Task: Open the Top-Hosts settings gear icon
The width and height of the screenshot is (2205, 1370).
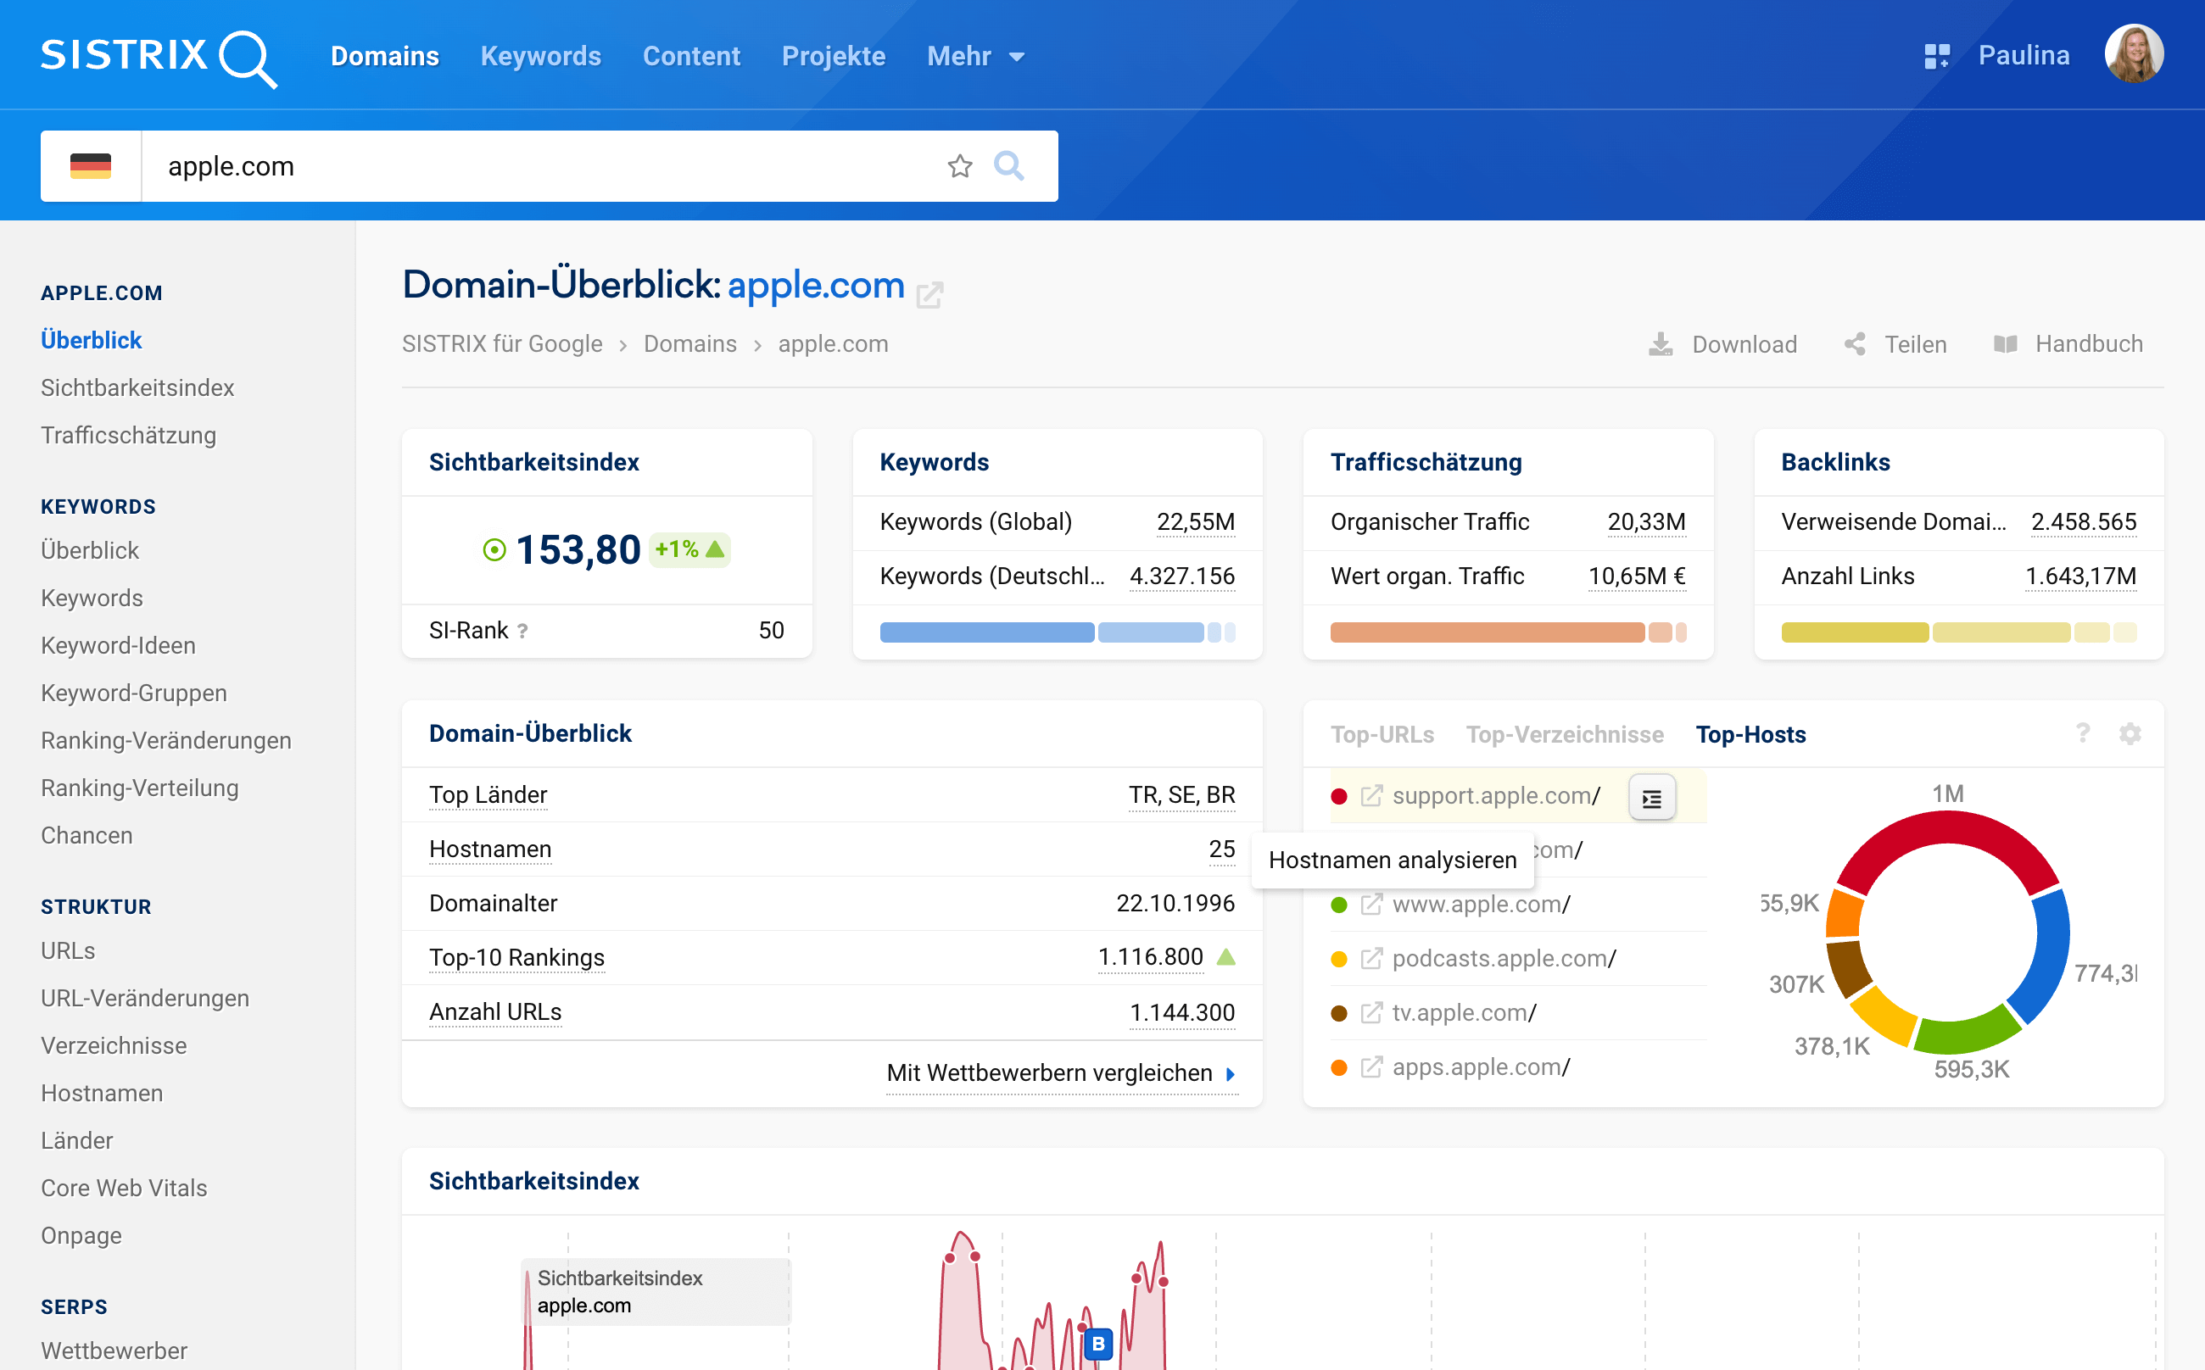Action: 2130,733
